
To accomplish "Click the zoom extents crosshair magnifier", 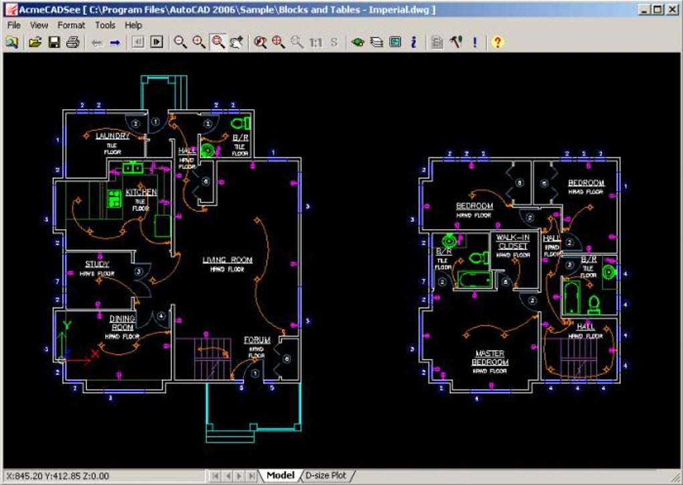I will point(279,42).
